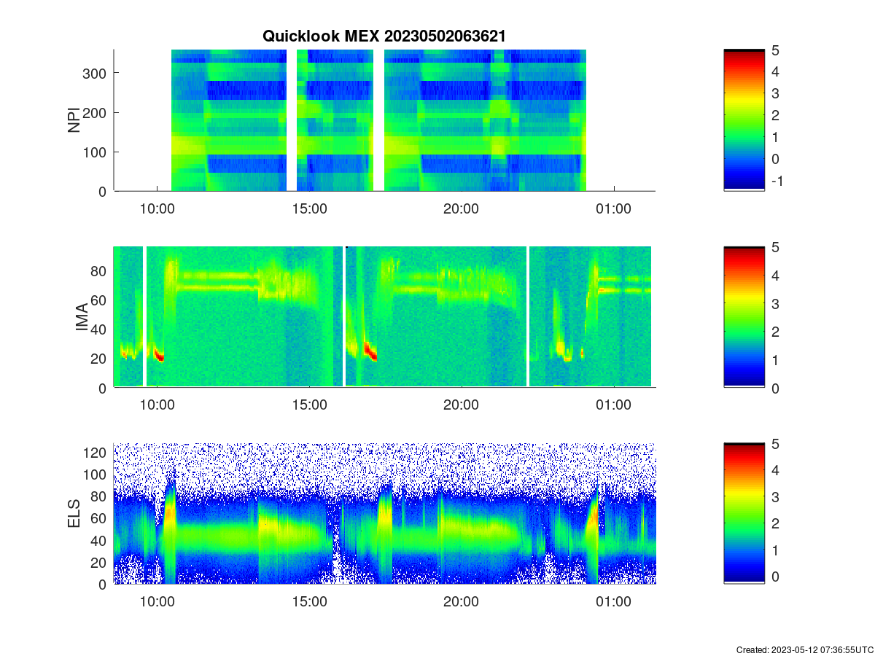
Task: Click the '20:00' label under IMA panel
Action: [461, 405]
